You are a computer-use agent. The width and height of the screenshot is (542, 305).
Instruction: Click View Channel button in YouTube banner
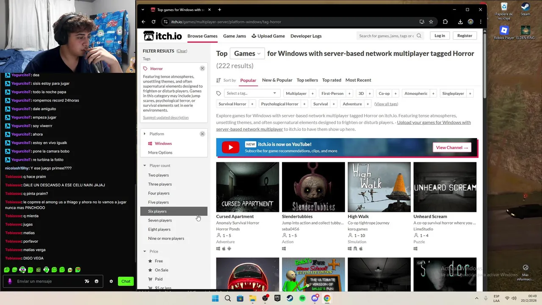(x=452, y=147)
